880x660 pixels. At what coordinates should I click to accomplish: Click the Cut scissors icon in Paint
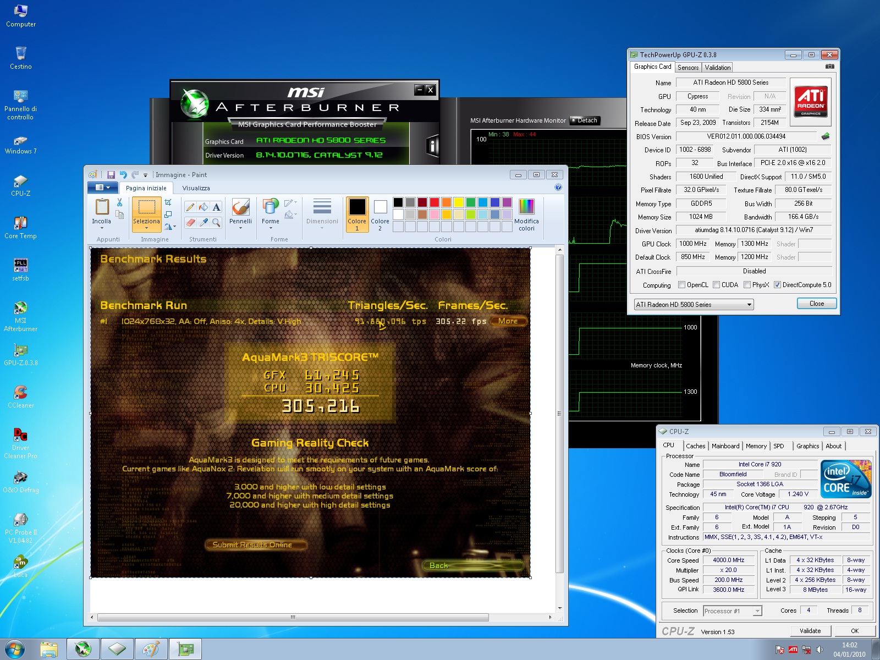click(119, 202)
